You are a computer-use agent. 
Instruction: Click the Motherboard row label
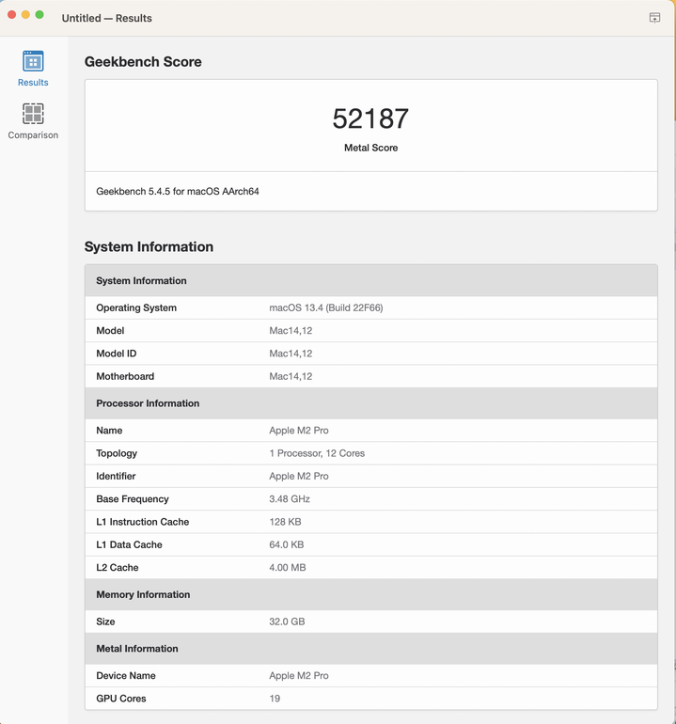click(x=125, y=376)
